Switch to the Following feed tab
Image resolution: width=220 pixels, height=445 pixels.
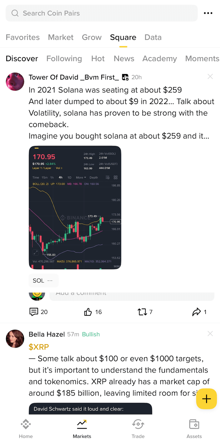(64, 58)
